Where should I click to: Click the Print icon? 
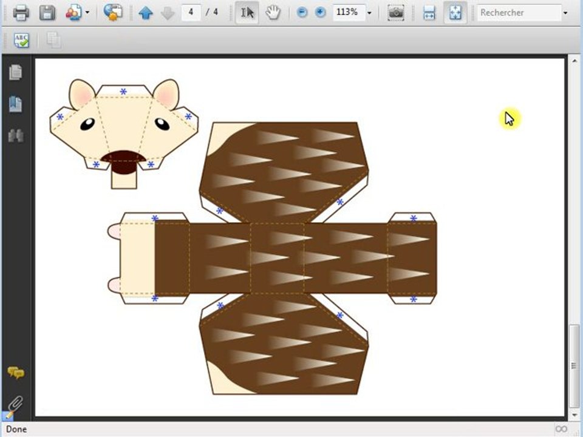click(x=21, y=12)
